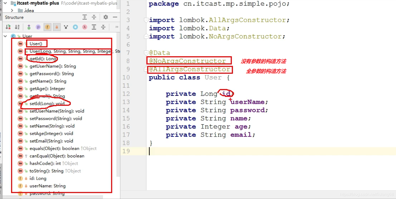Click method icon beside equals(Object)
Screen dimensions: 396x199
(x=20, y=148)
